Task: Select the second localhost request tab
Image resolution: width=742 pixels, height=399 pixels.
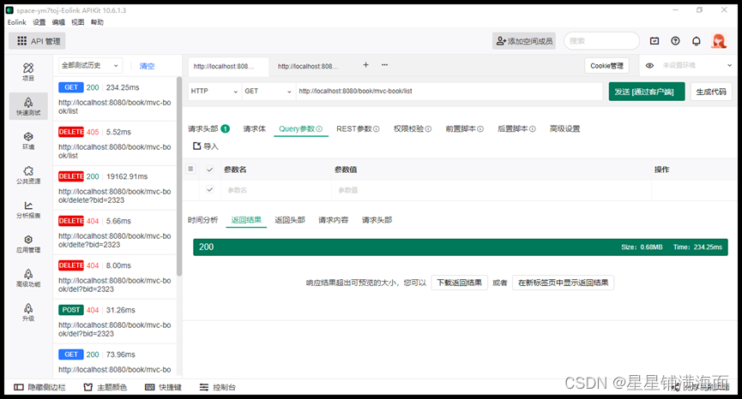Action: click(308, 66)
